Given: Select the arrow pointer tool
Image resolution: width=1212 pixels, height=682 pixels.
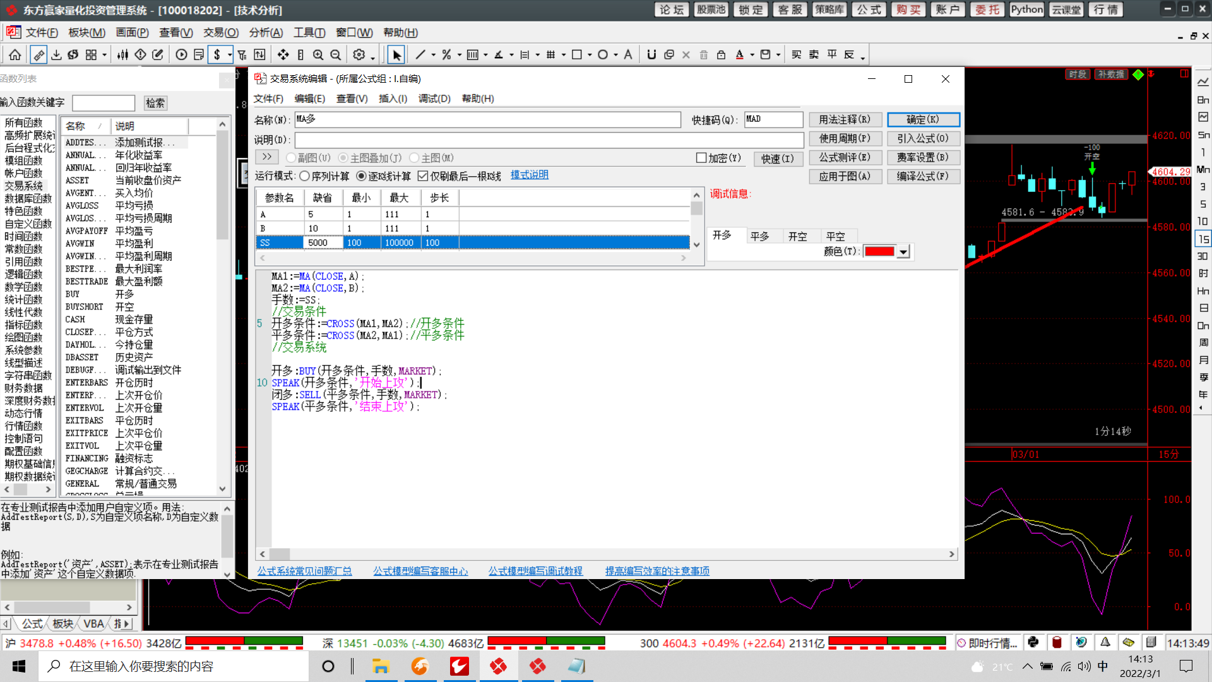Looking at the screenshot, I should tap(396, 55).
